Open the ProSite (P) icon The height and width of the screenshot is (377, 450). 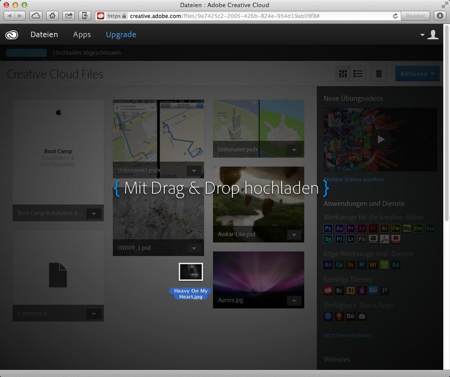(x=385, y=291)
